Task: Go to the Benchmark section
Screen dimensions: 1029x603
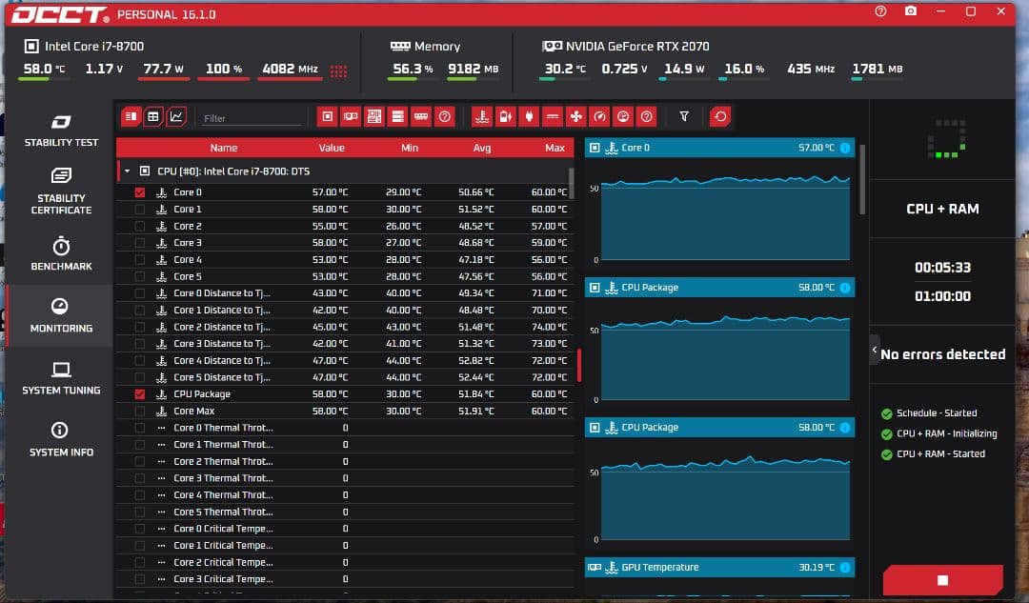Action: pos(61,254)
